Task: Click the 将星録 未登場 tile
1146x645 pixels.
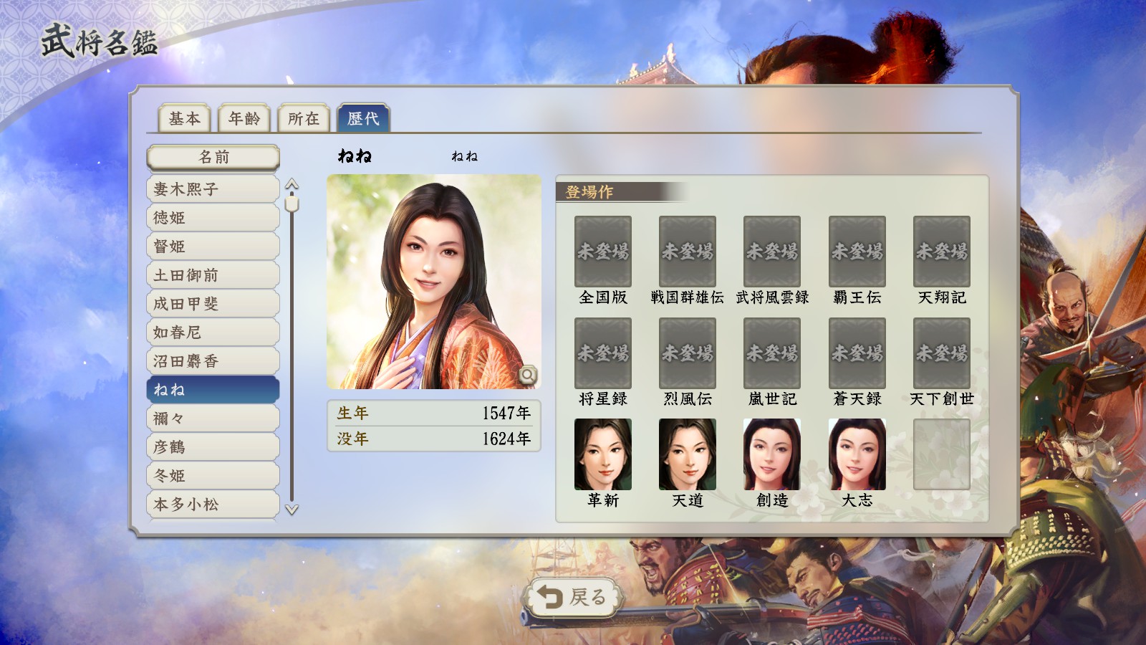Action: click(603, 353)
